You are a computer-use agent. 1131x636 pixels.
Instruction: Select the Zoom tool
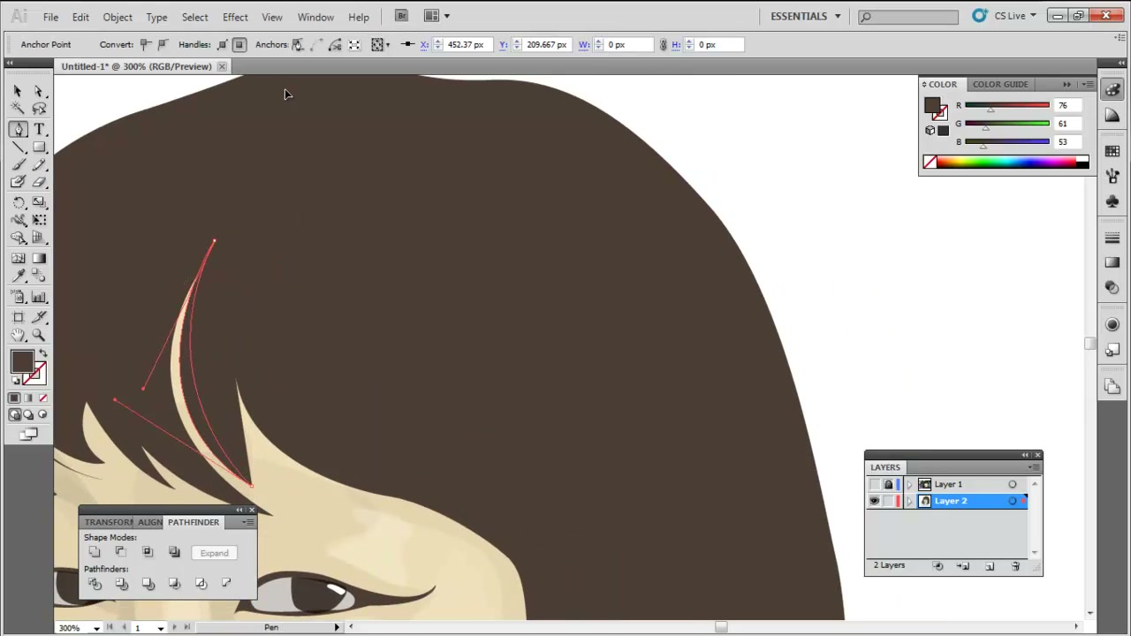tap(39, 336)
